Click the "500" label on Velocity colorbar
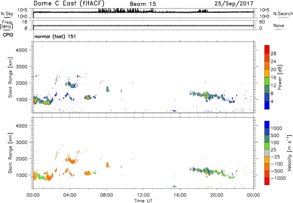The width and height of the screenshot is (293, 203). click(x=275, y=136)
